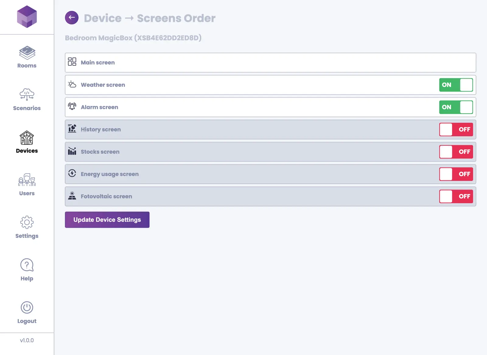Turn on Energy usage screen toggle
Viewport: 487px width, 355px height.
pyautogui.click(x=456, y=174)
